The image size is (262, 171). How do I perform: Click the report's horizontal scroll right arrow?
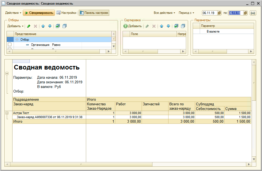(x=249, y=164)
